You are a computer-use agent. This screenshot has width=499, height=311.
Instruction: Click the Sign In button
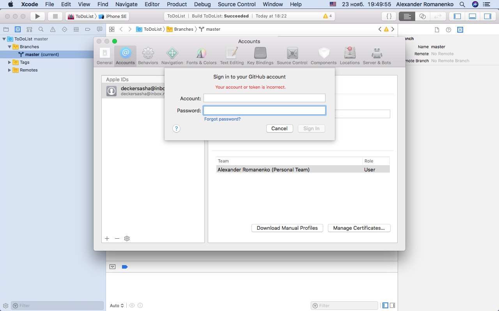pyautogui.click(x=311, y=128)
